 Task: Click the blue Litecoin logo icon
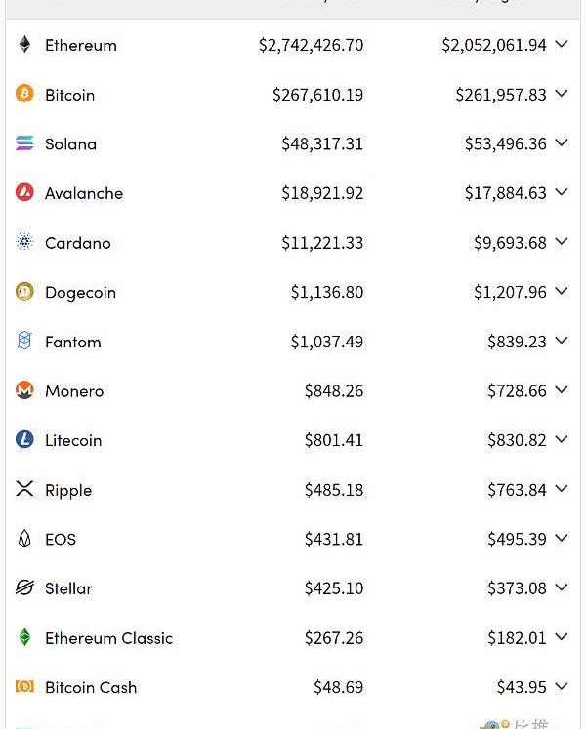[24, 440]
